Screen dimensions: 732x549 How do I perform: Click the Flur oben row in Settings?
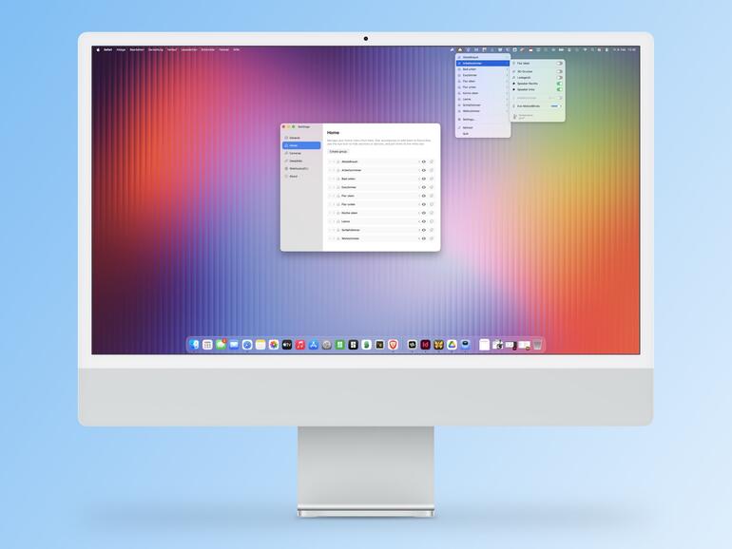point(381,196)
